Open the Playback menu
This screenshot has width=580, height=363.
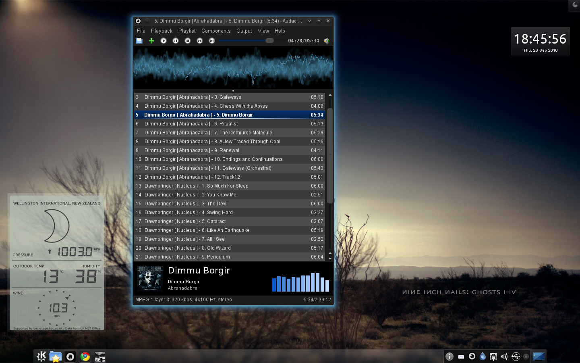point(162,31)
